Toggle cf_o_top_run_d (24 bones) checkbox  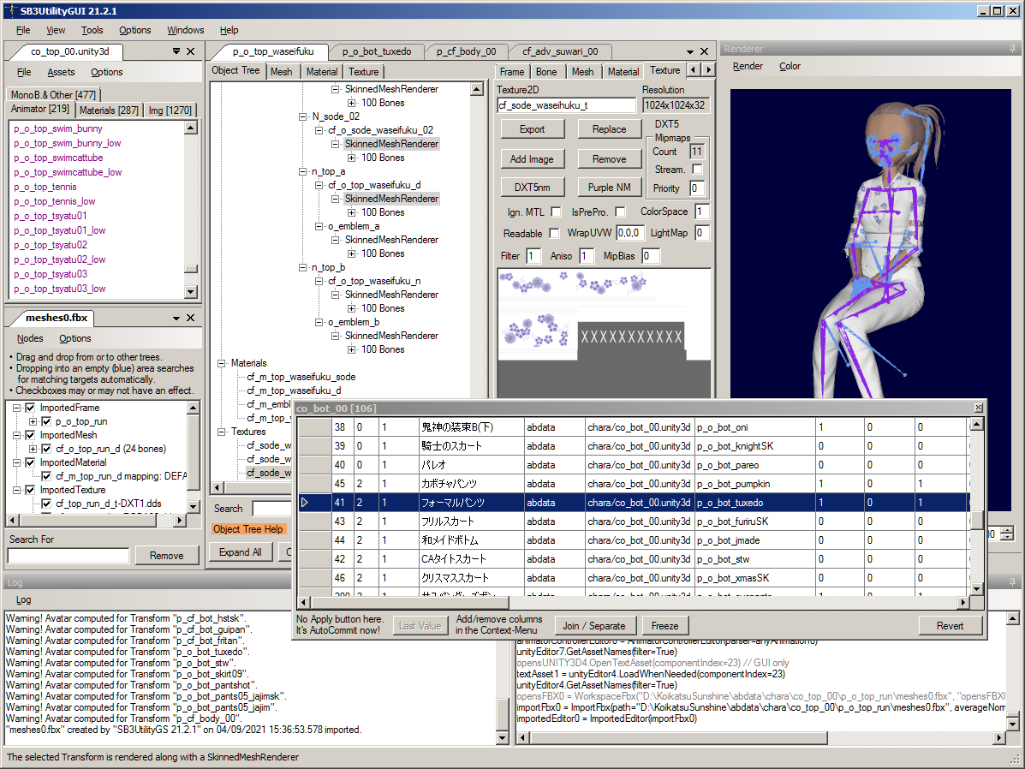click(45, 449)
